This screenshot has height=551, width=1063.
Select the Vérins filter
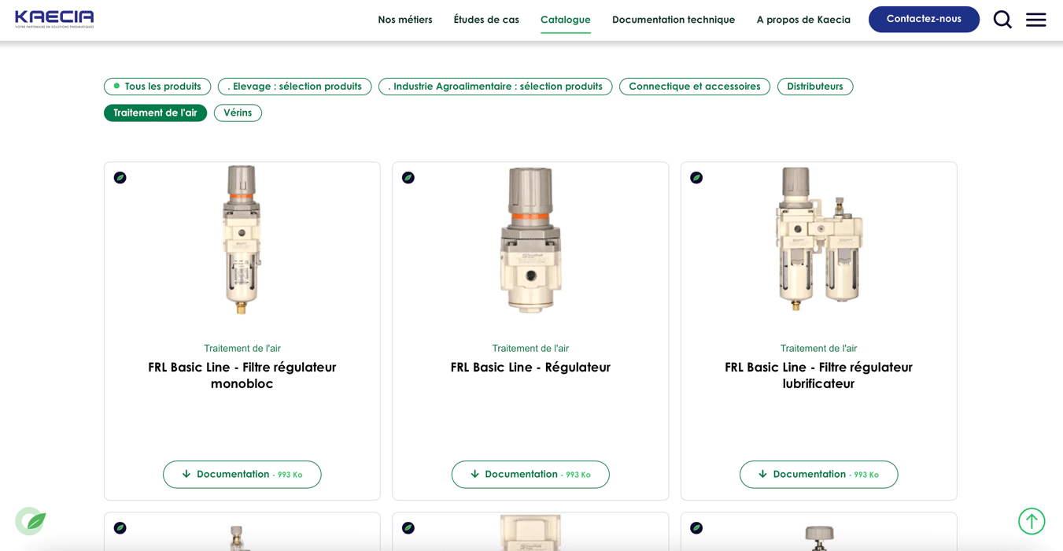pyautogui.click(x=238, y=113)
